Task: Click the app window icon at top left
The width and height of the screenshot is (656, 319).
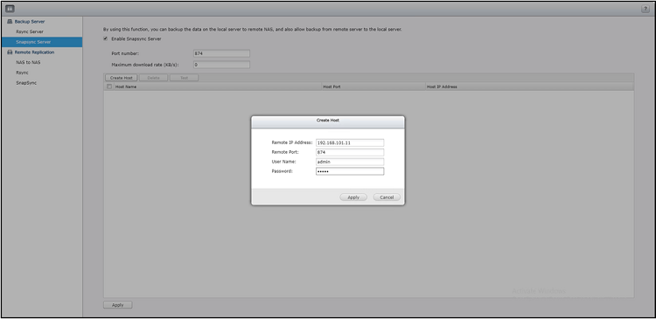Action: coord(10,9)
